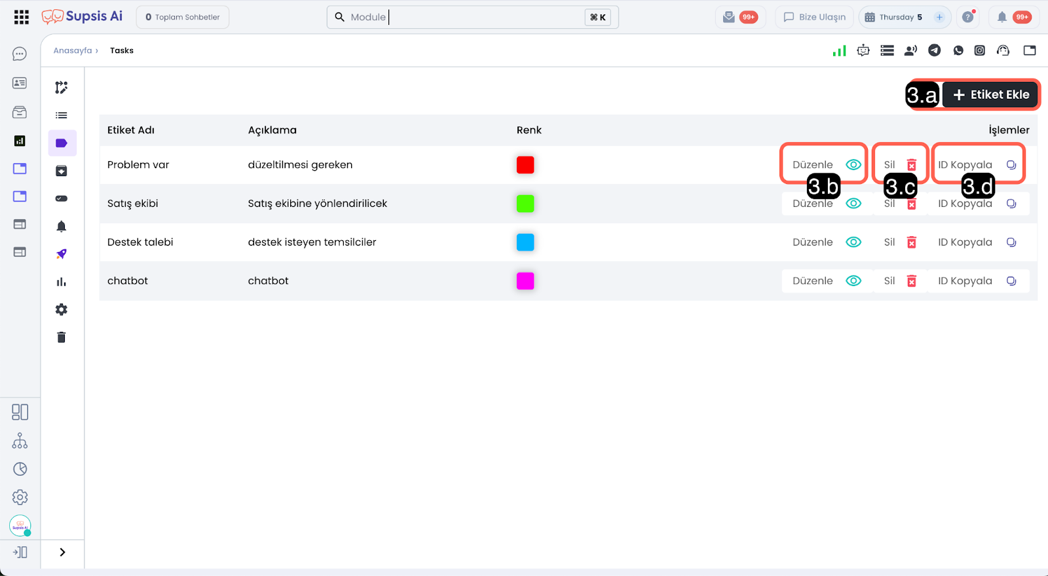The height and width of the screenshot is (576, 1048).
Task: Open the apps grid menu icon
Action: pos(21,17)
